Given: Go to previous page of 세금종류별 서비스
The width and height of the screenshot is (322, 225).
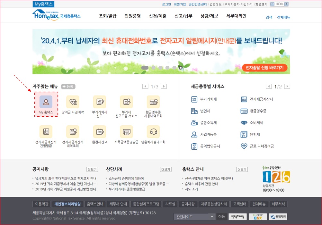Looking at the screenshot, I should (x=269, y=86).
